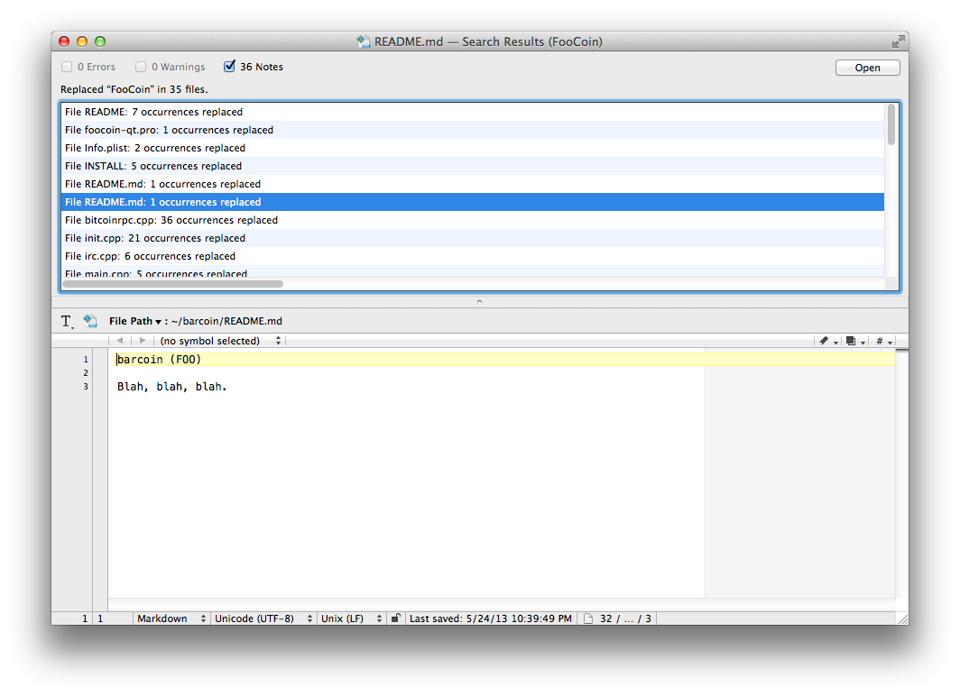Click the ~/barcoin/README.md path text
960x696 pixels.
tap(226, 321)
